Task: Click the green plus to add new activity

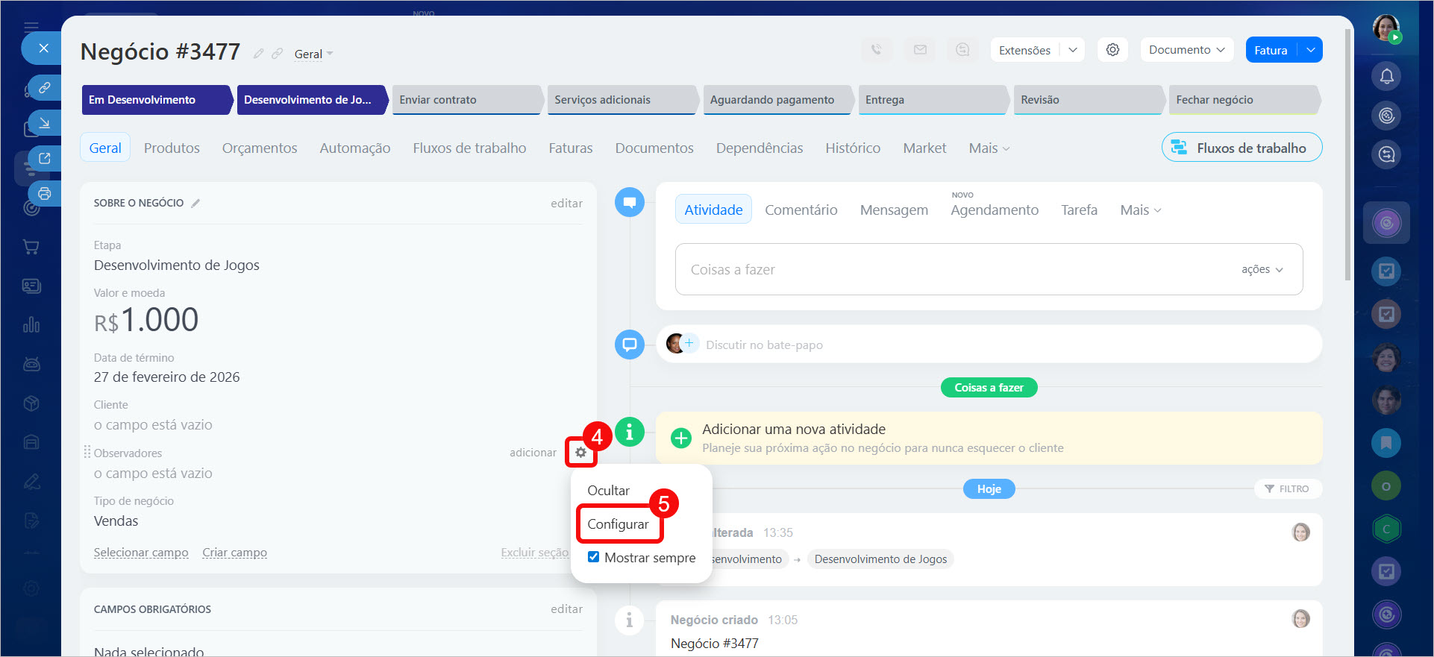Action: [x=680, y=438]
